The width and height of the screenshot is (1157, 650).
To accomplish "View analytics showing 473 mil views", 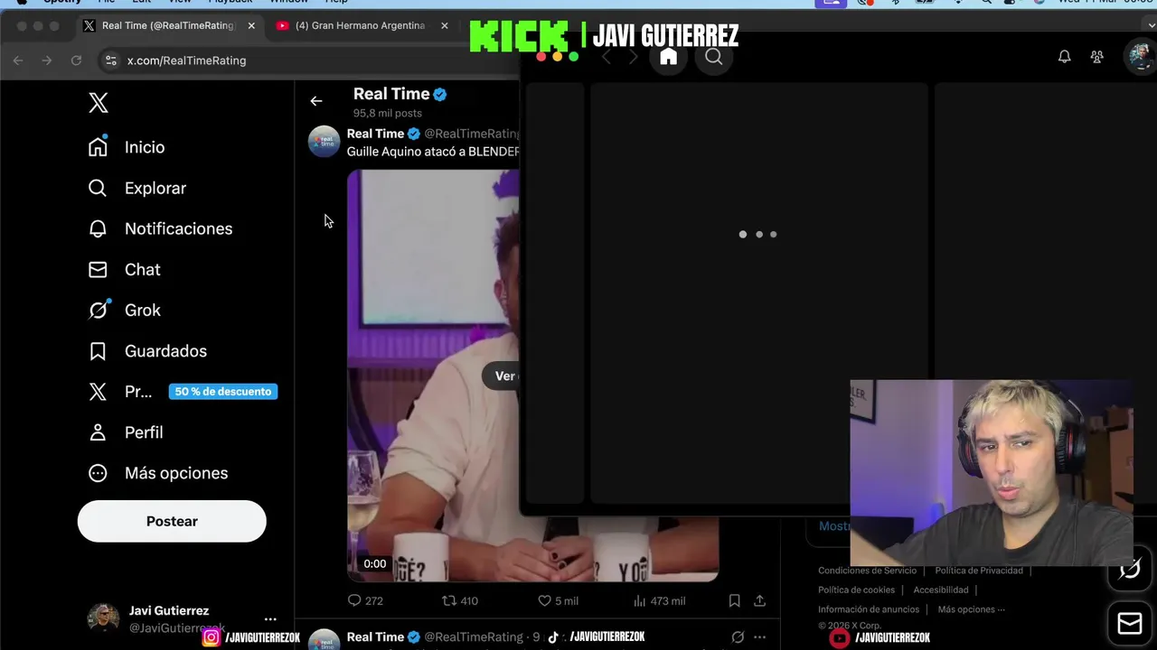I will pos(659,600).
